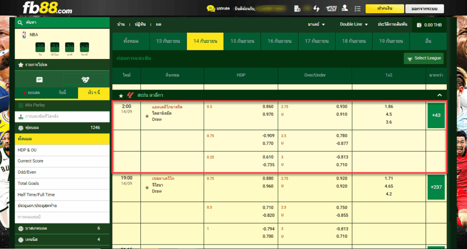Select Total Goals in sidebar
Image resolution: width=467 pixels, height=249 pixels.
(62, 184)
